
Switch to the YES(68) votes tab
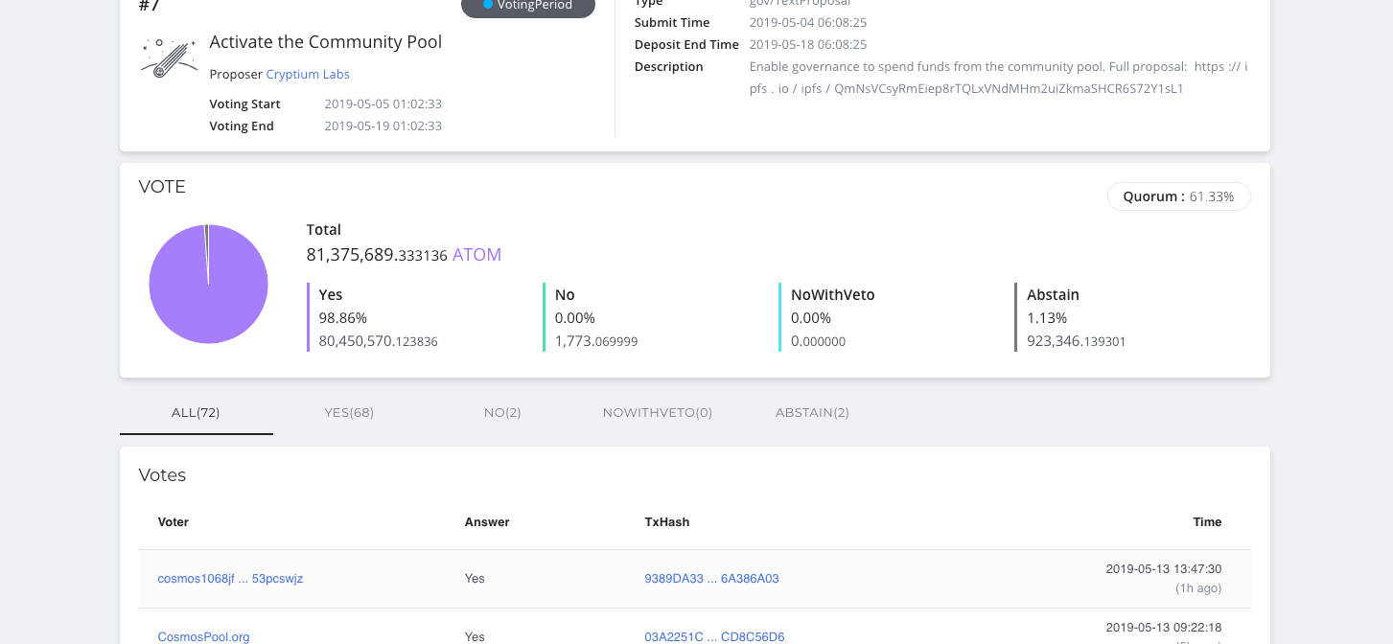pos(349,412)
